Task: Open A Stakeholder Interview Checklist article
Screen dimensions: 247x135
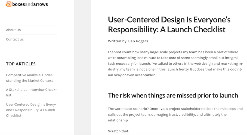Action: point(31,92)
